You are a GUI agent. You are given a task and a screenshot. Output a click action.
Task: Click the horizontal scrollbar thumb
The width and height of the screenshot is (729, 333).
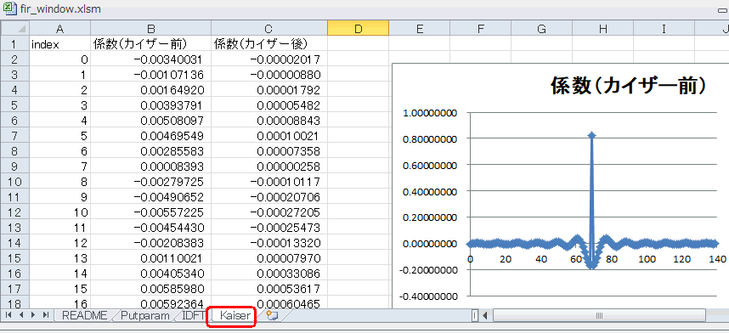(x=599, y=316)
